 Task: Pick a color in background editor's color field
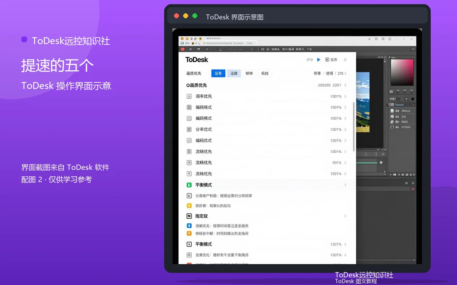pos(402,72)
